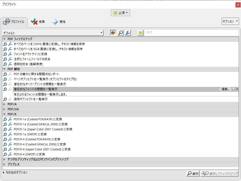Click the flag icon on the selected profile row
The height and width of the screenshot is (181, 241).
[x=234, y=89]
